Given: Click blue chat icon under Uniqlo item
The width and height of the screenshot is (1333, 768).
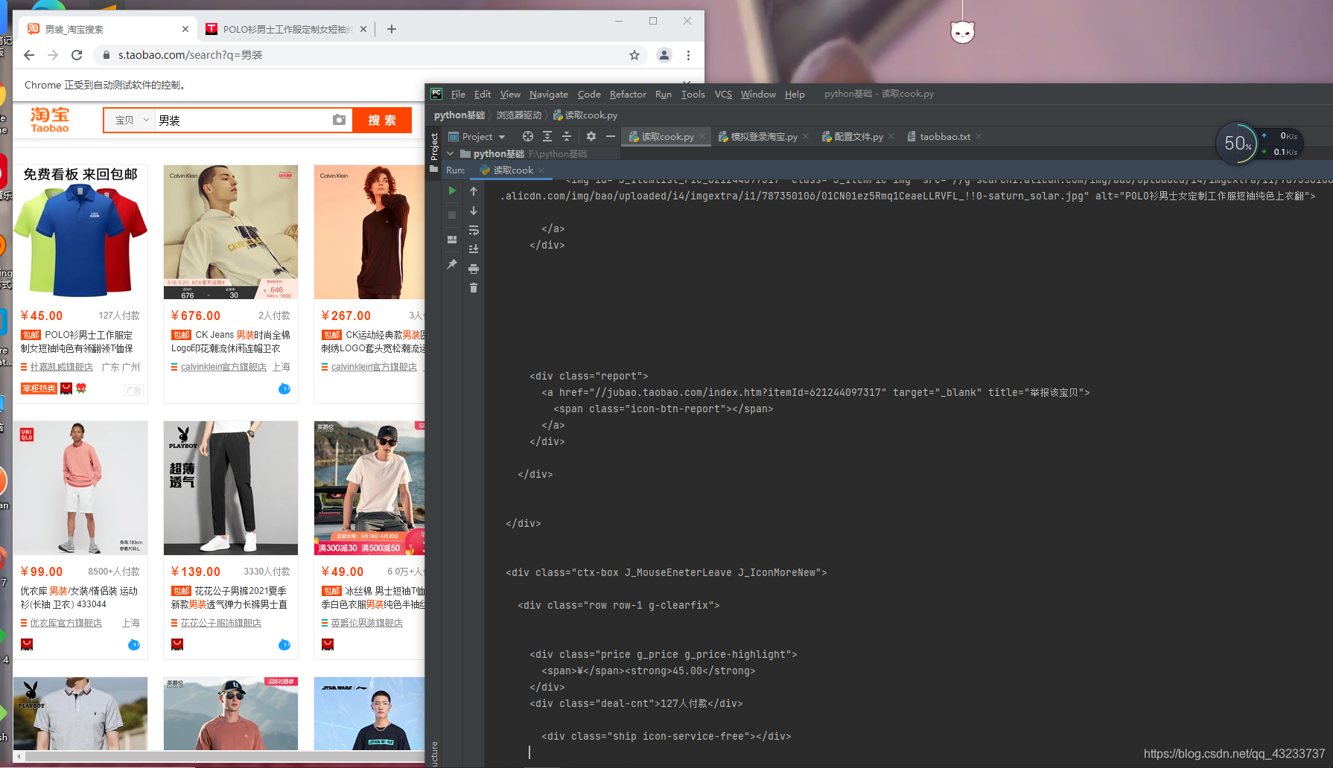Looking at the screenshot, I should click(x=134, y=644).
